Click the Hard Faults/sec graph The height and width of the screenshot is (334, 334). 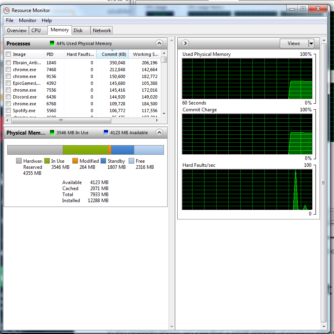click(x=247, y=190)
